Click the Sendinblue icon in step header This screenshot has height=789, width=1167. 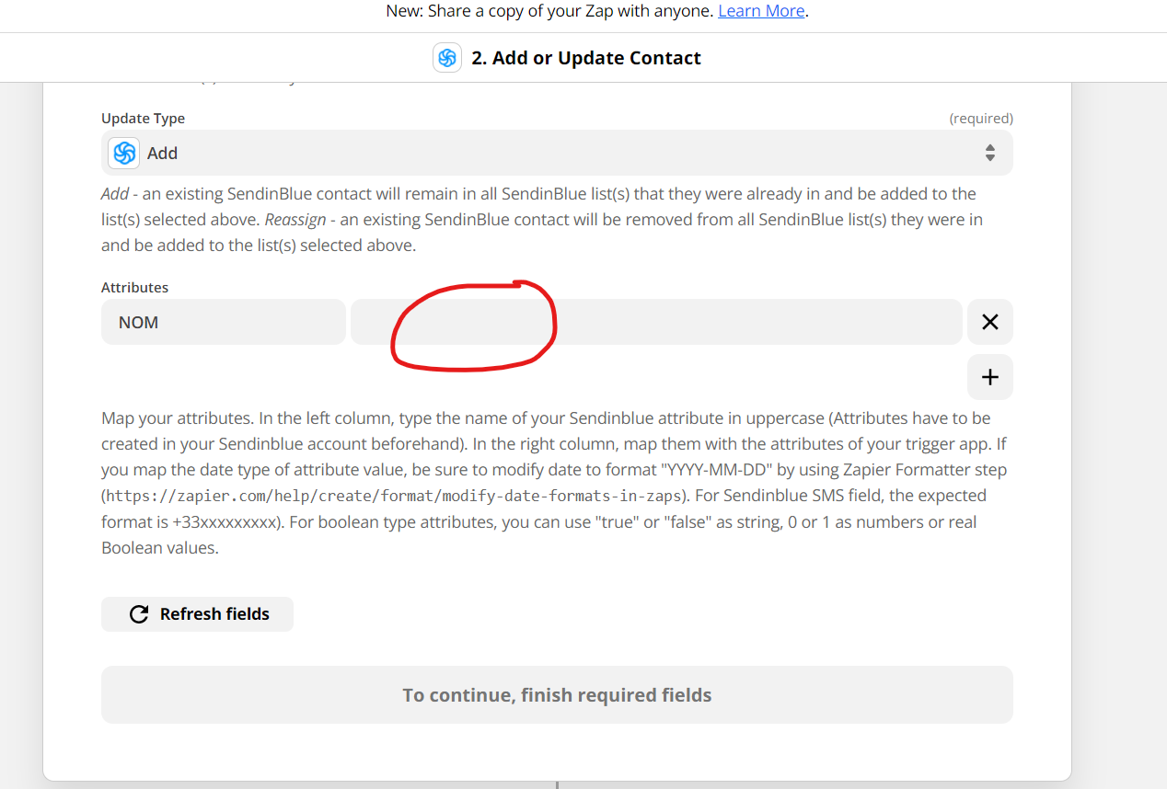pos(447,58)
